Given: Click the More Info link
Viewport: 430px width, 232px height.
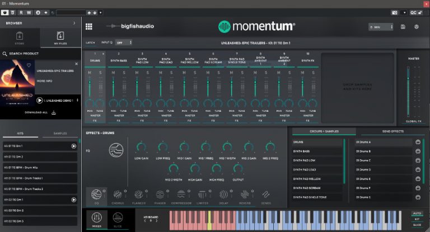Looking at the screenshot, I should pos(45,81).
